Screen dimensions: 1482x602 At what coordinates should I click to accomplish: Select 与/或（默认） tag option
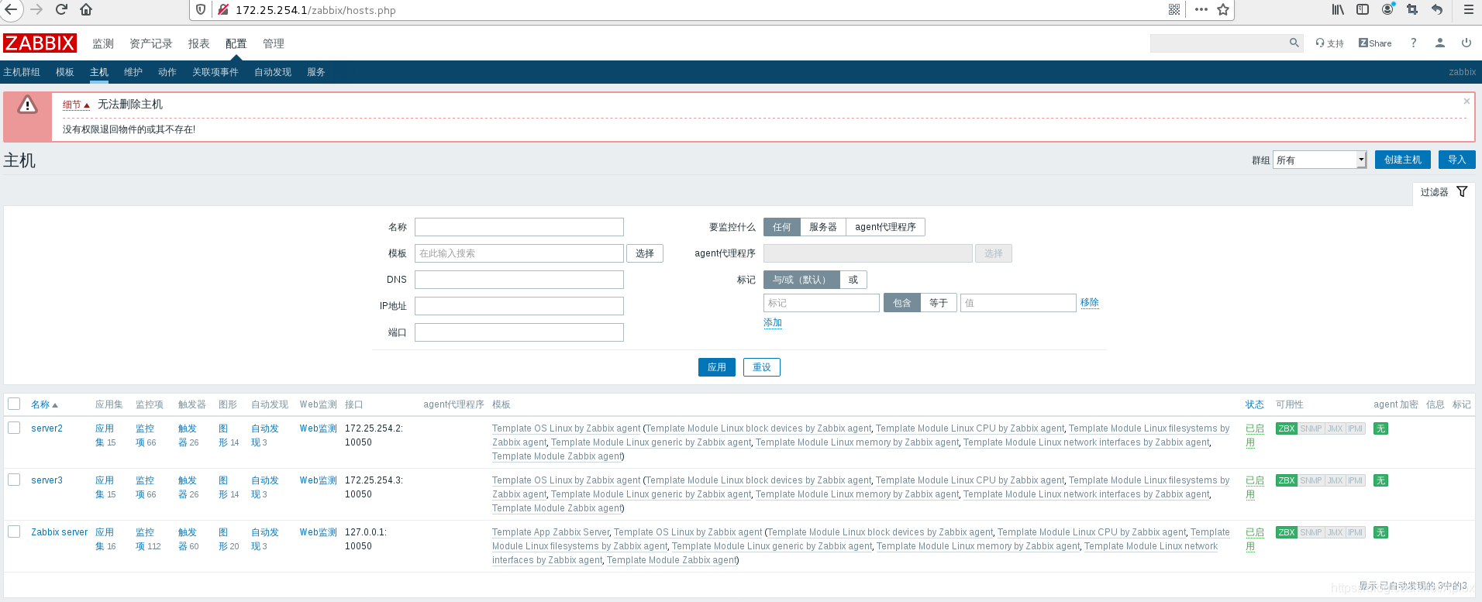[801, 280]
